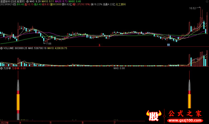Click the date 2023/09/21/四
Image resolution: width=209 pixels, height=124 pixels.
point(8,4)
